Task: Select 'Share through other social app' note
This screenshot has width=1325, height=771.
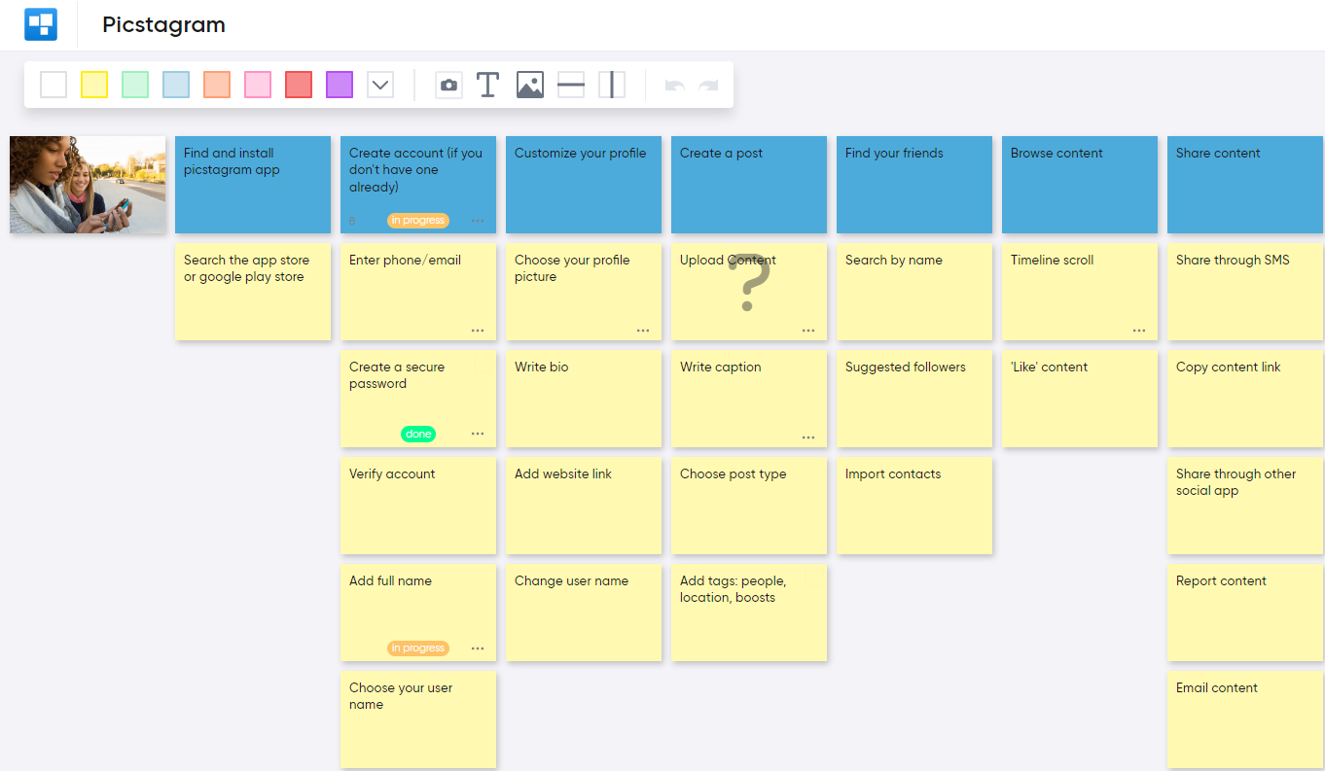Action: point(1245,506)
